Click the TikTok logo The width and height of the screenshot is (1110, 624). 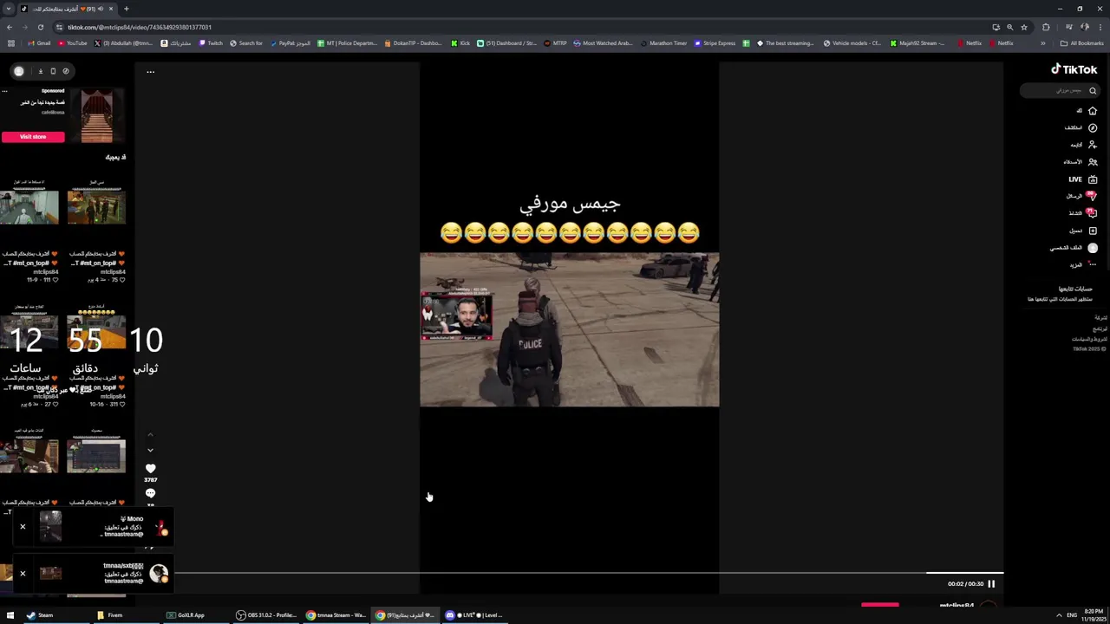point(1074,69)
